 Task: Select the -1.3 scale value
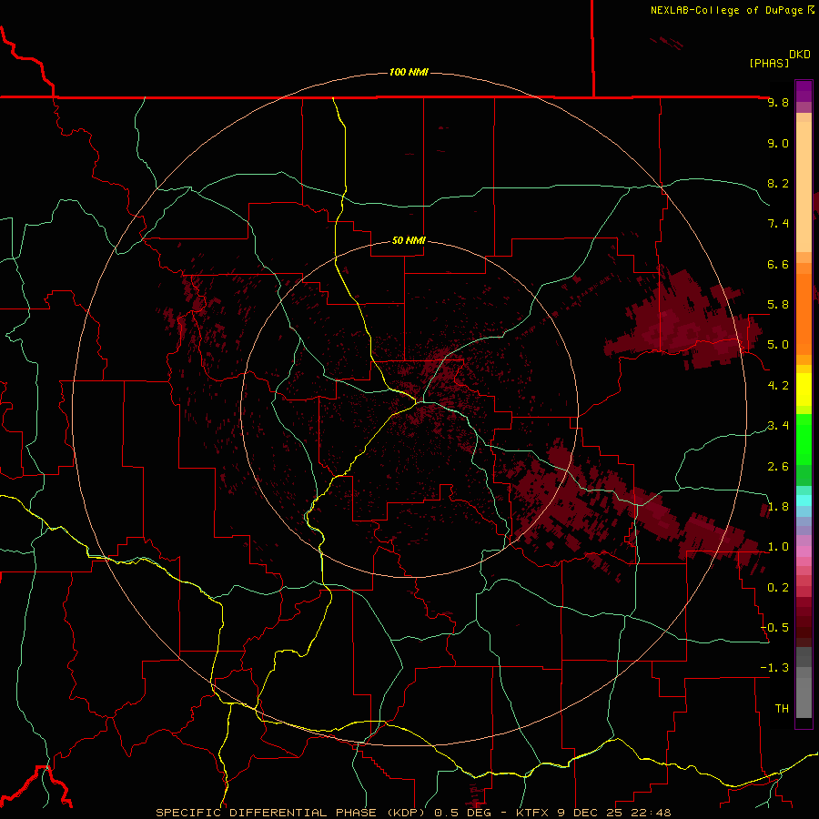(x=774, y=669)
